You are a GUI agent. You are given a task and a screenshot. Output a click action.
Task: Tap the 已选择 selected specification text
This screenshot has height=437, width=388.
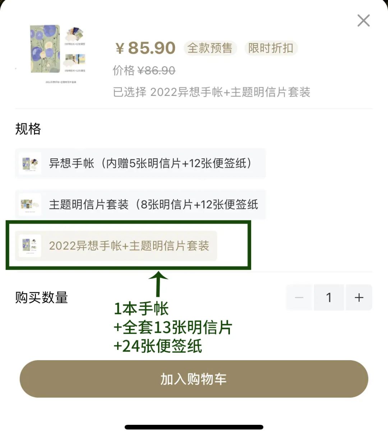pyautogui.click(x=211, y=92)
